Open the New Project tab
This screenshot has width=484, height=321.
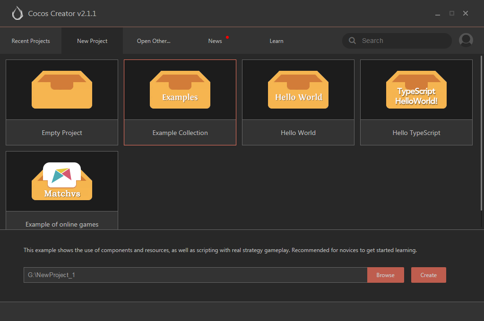click(92, 41)
